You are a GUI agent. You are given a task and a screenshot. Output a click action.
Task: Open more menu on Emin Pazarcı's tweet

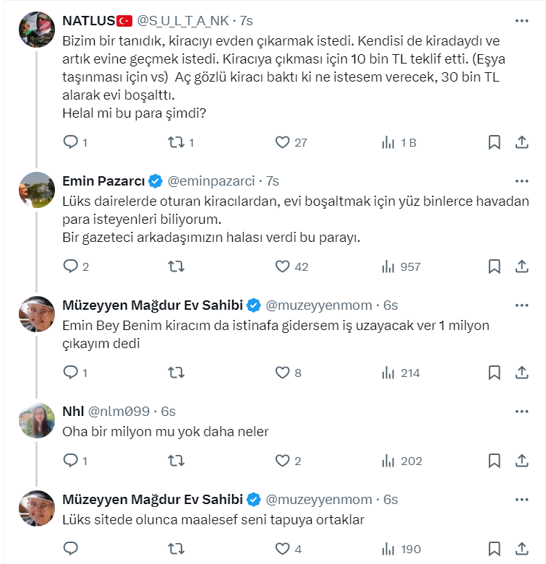pos(521,181)
